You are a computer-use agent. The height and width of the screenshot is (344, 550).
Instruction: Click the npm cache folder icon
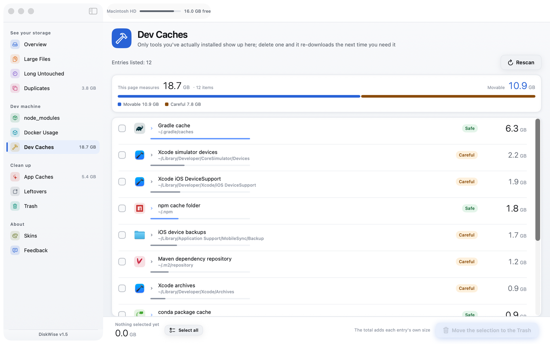click(x=140, y=209)
